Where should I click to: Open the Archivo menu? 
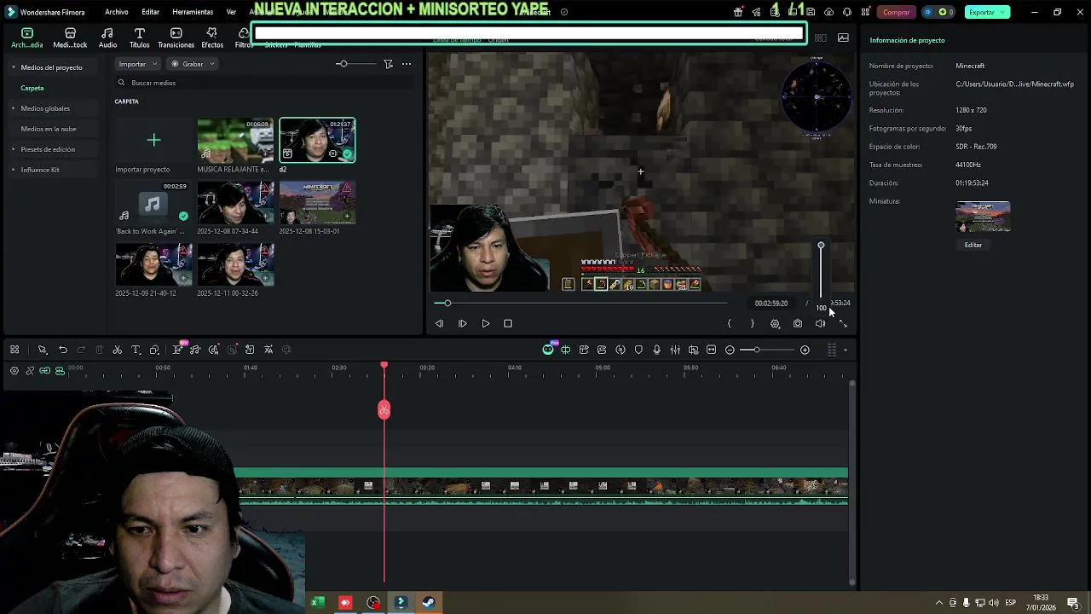point(117,12)
